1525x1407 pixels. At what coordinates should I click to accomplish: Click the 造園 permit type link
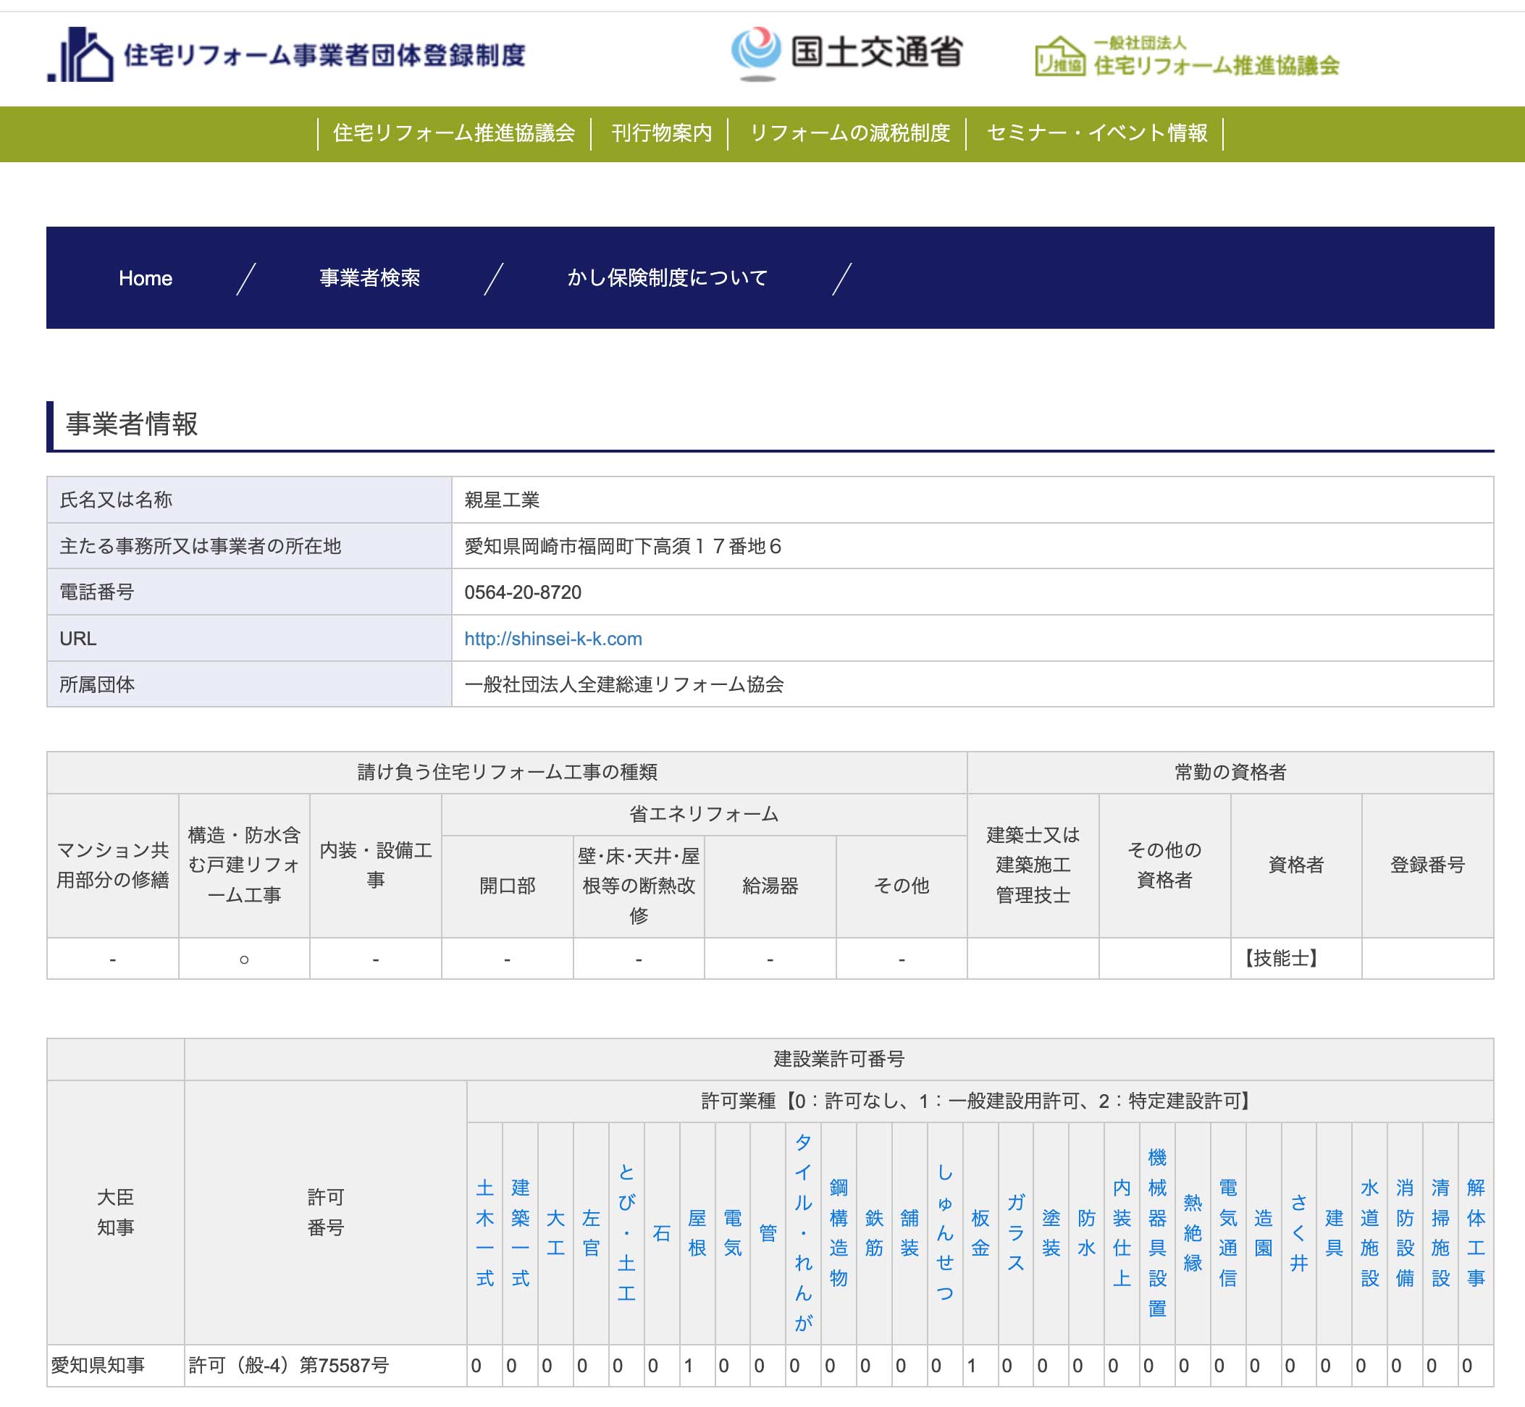(1263, 1232)
